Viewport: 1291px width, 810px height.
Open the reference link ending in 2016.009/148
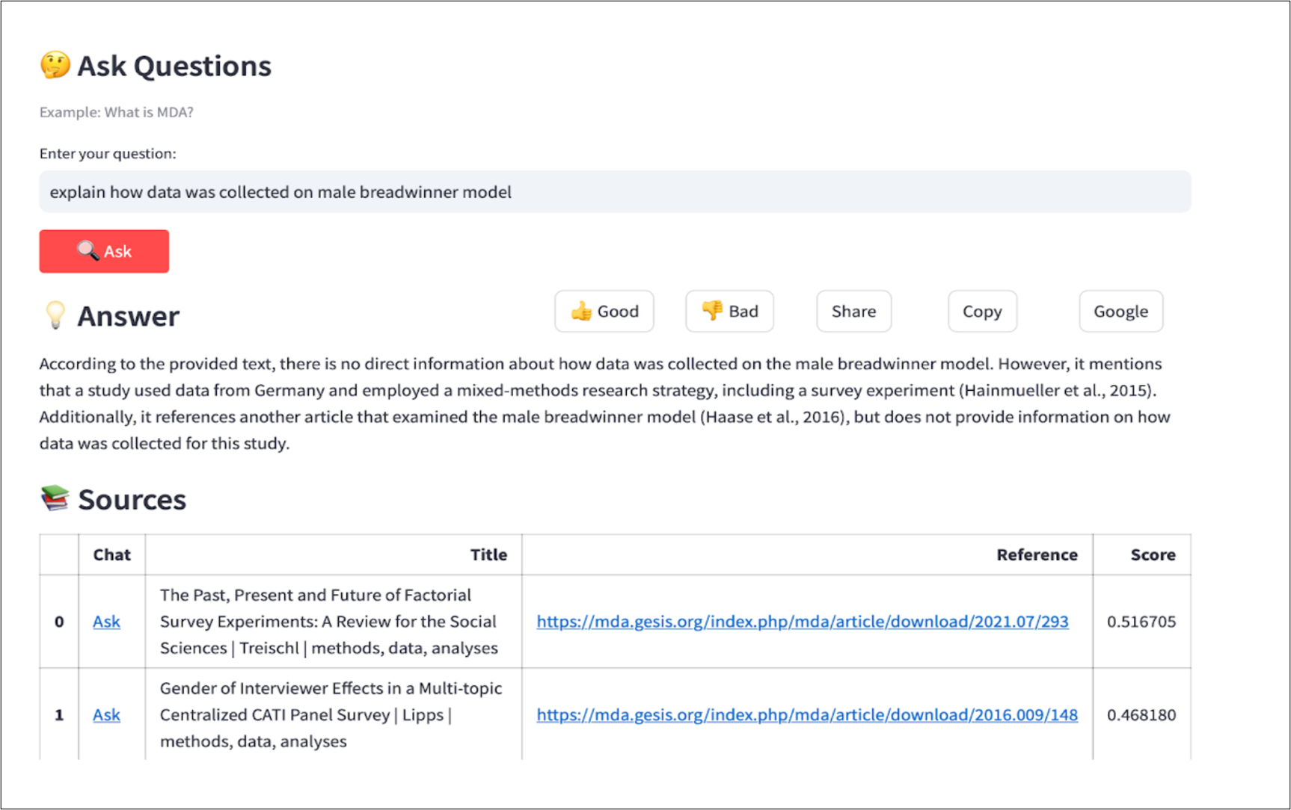806,715
